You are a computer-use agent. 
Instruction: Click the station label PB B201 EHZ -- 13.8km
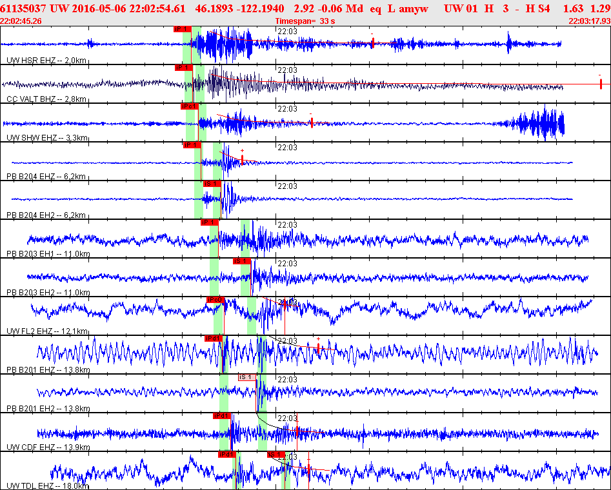pos(48,369)
